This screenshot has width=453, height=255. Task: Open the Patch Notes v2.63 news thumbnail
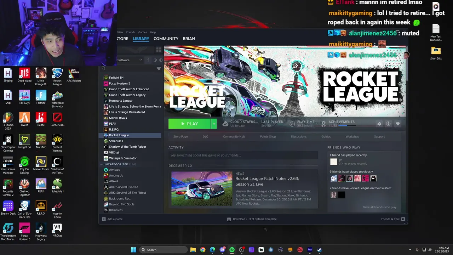[202, 188]
